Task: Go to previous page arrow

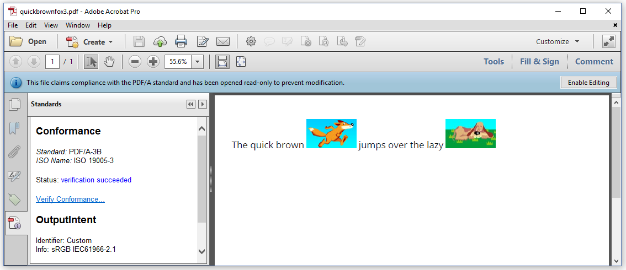Action: click(x=15, y=61)
